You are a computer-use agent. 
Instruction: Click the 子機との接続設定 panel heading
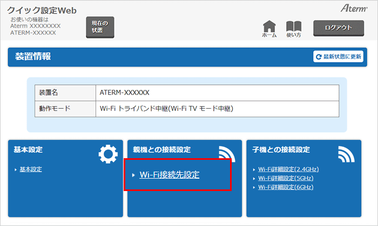point(281,150)
